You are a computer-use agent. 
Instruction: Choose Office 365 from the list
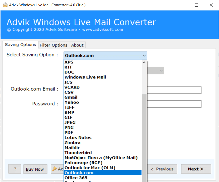point(103,178)
